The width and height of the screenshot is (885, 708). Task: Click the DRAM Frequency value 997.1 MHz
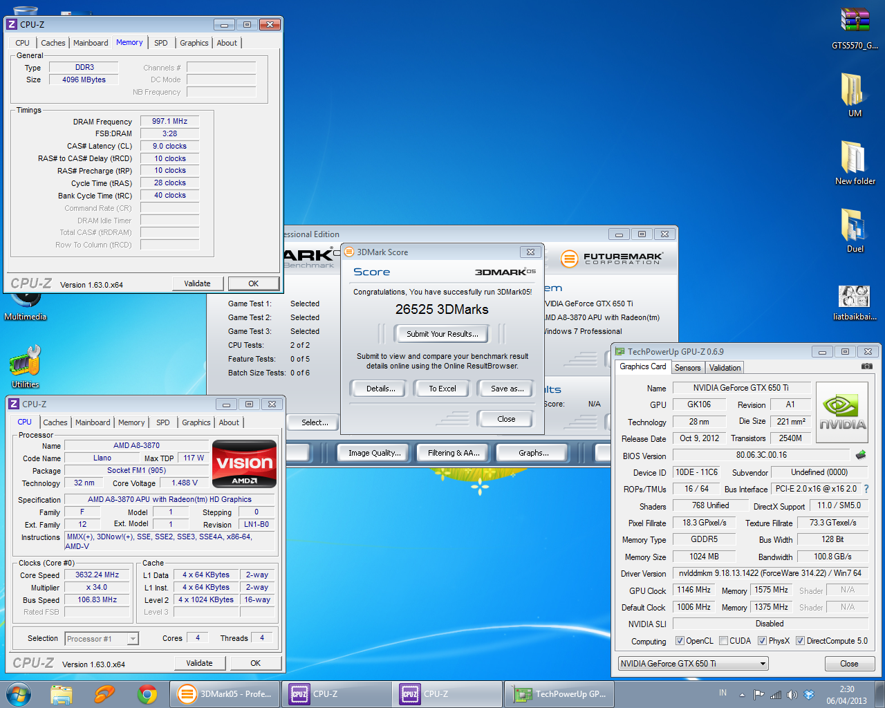[170, 121]
